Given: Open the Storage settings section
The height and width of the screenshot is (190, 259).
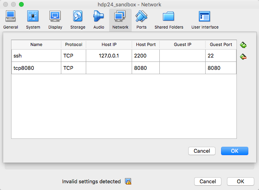Looking at the screenshot, I should [x=78, y=19].
